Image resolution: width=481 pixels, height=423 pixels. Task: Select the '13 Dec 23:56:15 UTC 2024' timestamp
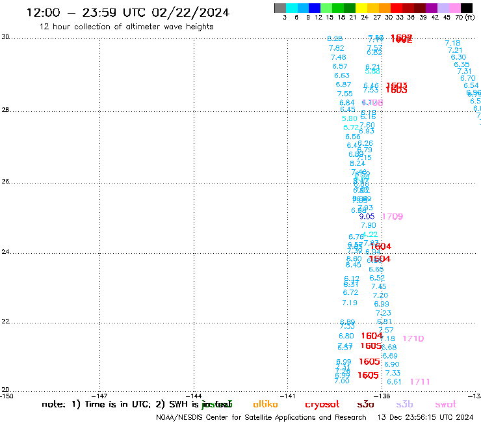click(x=426, y=418)
